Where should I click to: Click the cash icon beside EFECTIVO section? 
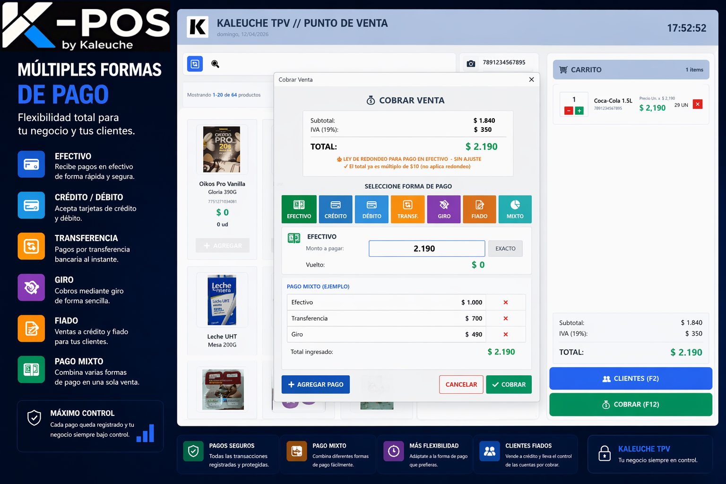[294, 238]
